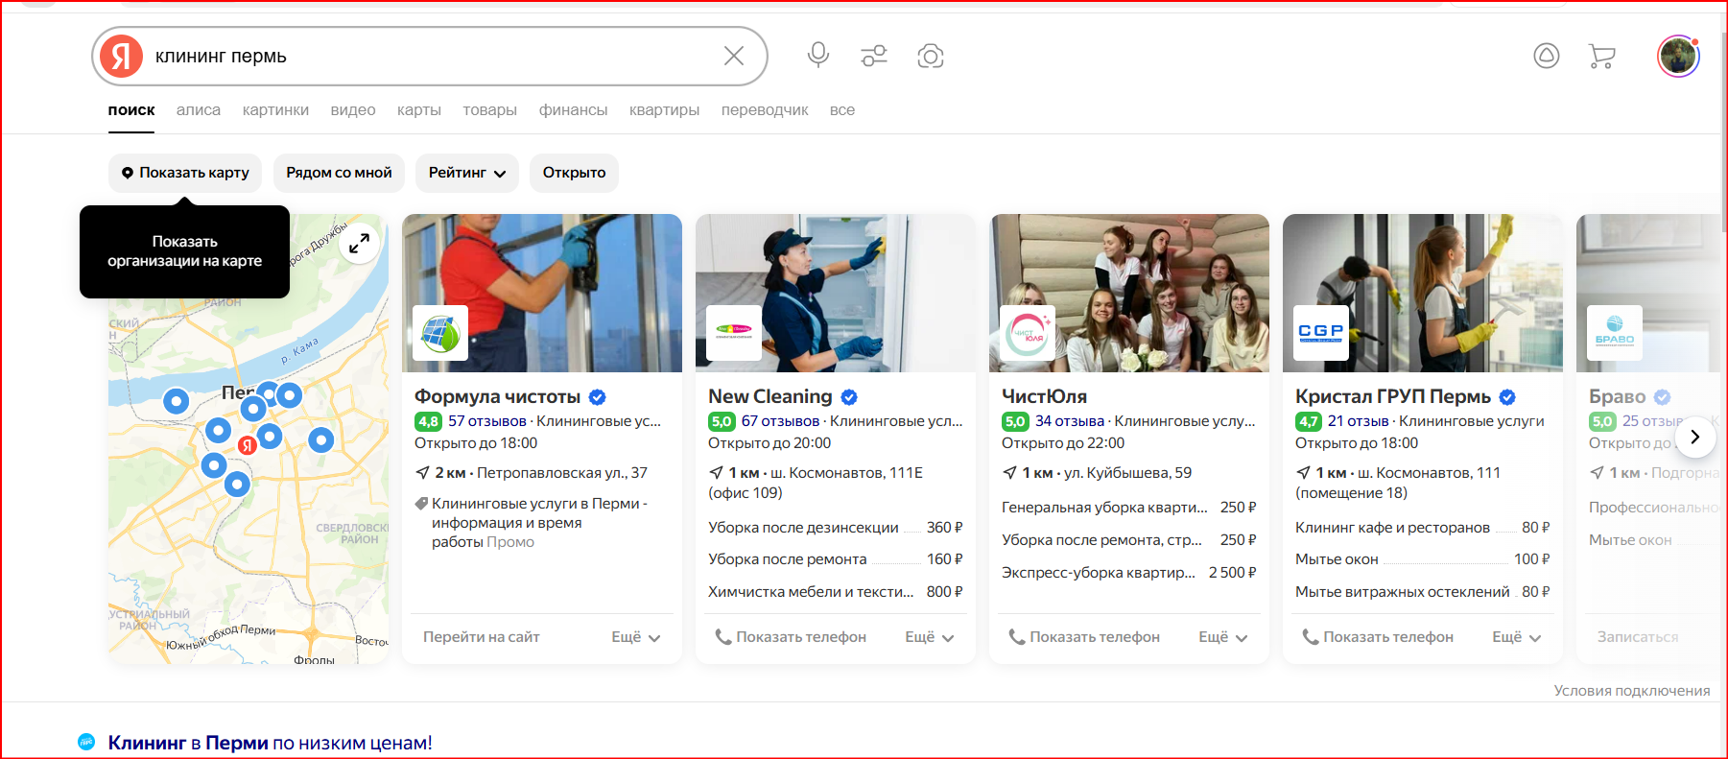Open the Формула чистоты window cleaning photo
Viewport: 1728px width, 759px height.
[542, 293]
